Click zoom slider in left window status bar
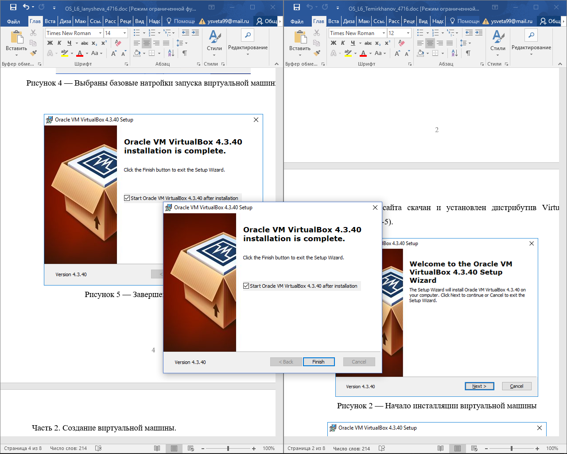Image resolution: width=567 pixels, height=454 pixels. (228, 448)
